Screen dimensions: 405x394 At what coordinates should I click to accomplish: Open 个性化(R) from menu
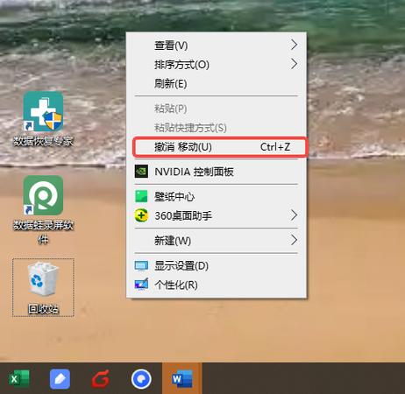(x=217, y=285)
